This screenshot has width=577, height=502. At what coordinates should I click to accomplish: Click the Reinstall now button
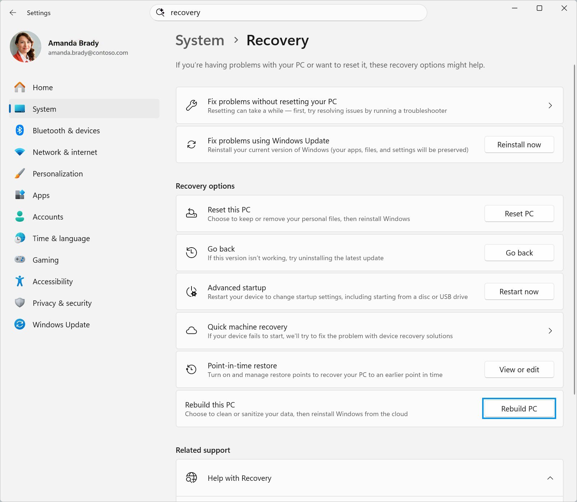519,144
